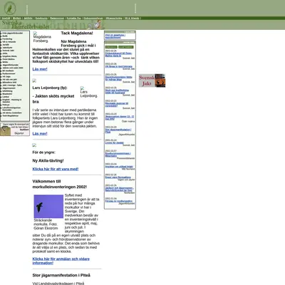Screen dimensions: 285x285
Task: Open the Skjortor shop advertisement
Action: [x=15, y=130]
